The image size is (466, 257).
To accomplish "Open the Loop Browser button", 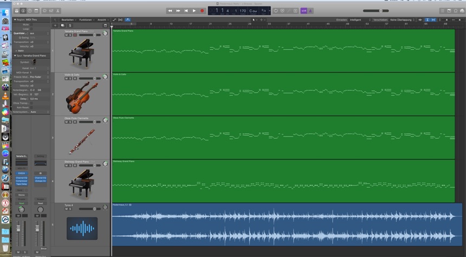I will pyautogui.click(x=456, y=11).
